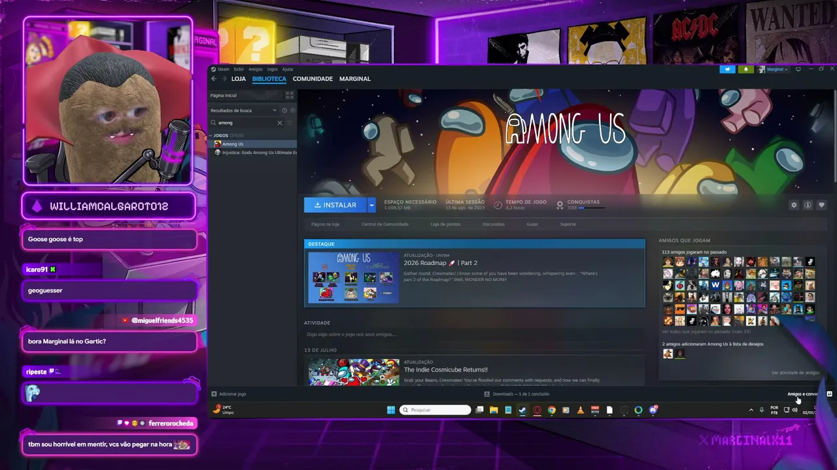Viewport: 837px width, 470px height.
Task: Open the Marginal account dropdown
Action: [777, 69]
